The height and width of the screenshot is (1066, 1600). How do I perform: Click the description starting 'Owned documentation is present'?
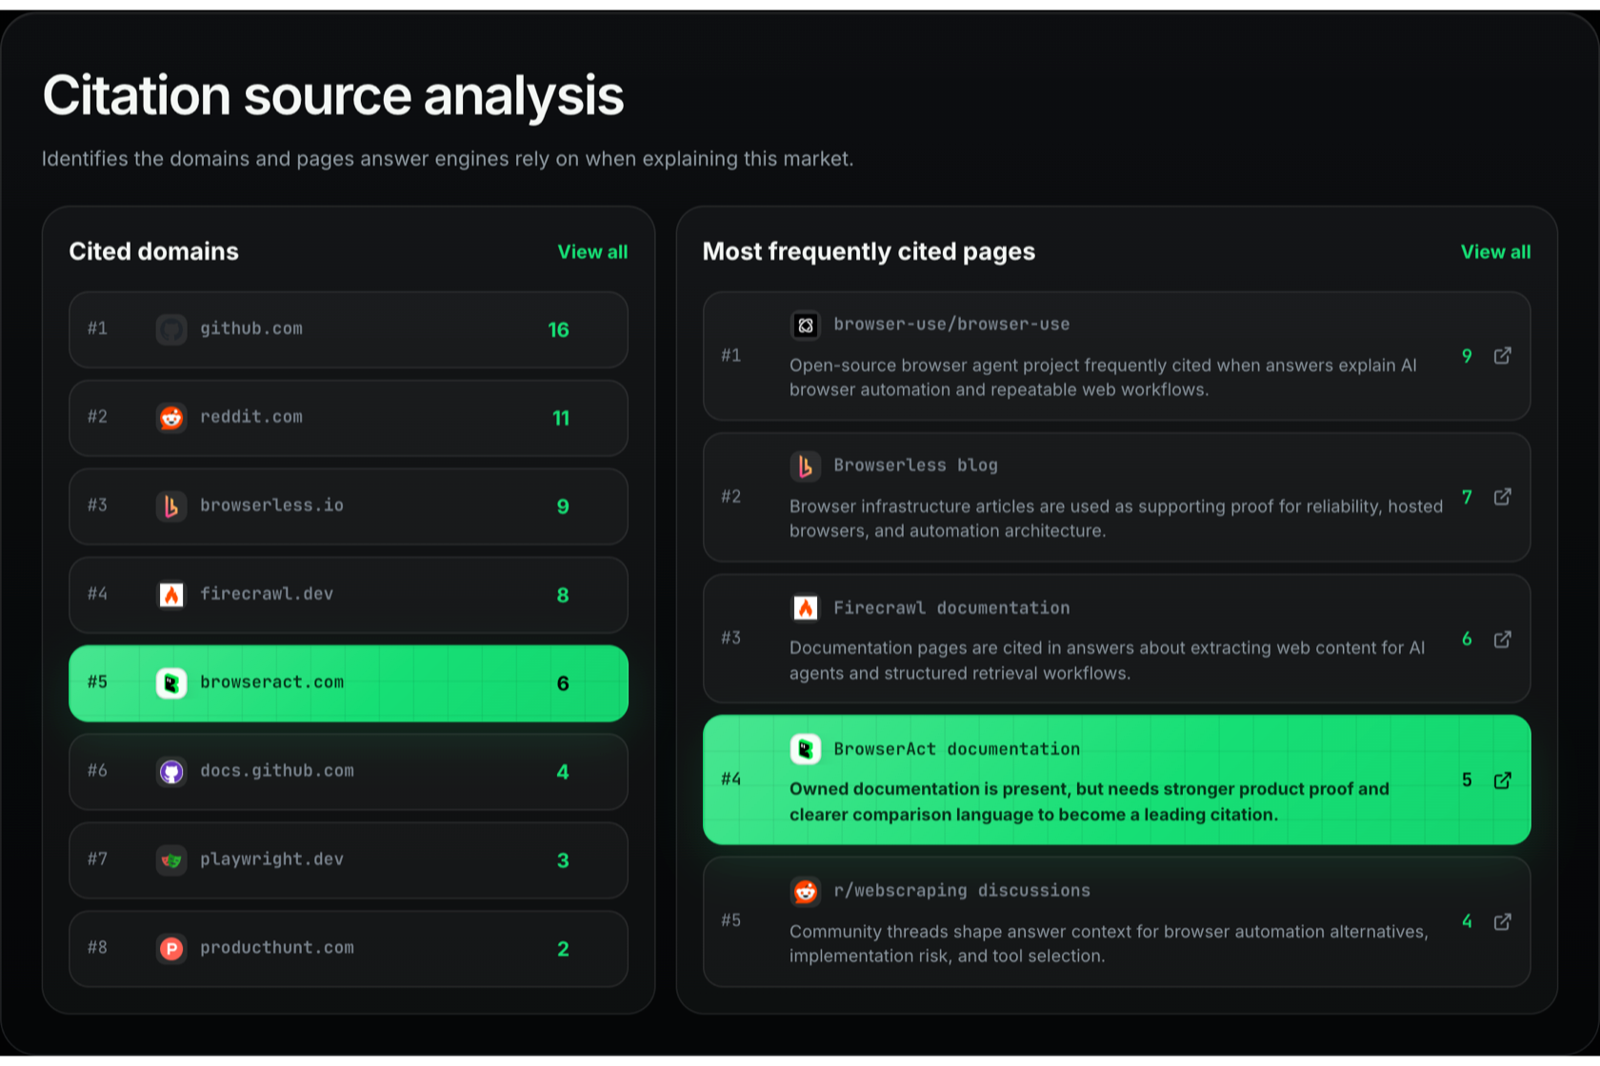1090,801
